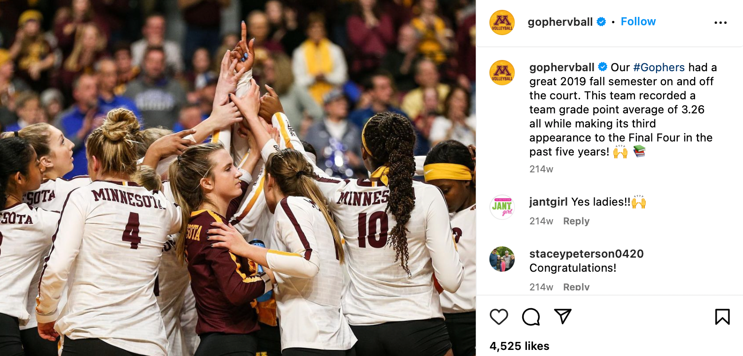Click gophervball avatar beside the caption
The height and width of the screenshot is (356, 743).
[x=502, y=73]
